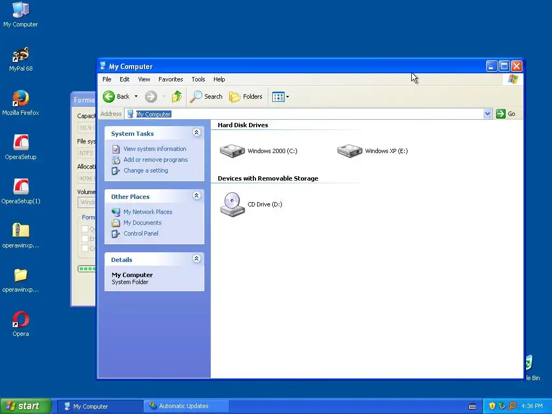Select OperaSetup desktop icon

(x=20, y=148)
